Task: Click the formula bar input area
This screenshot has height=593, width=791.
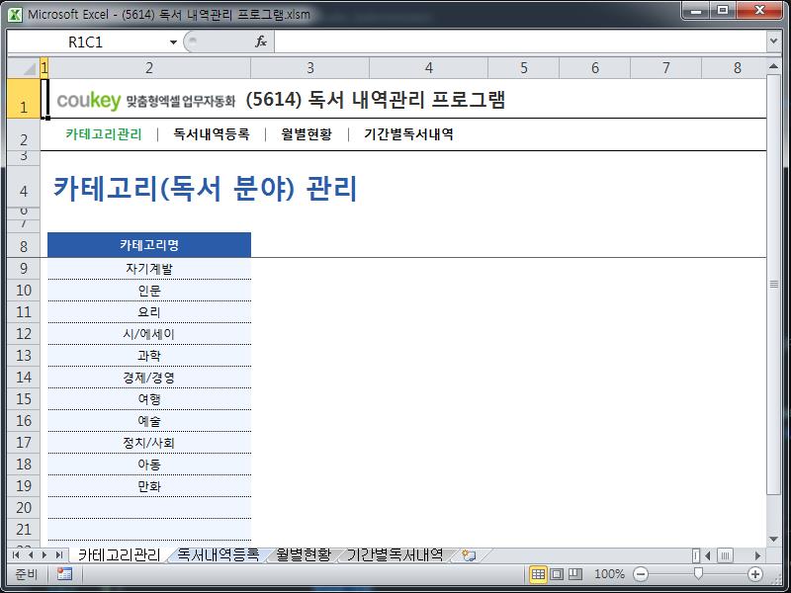Action: pos(520,42)
